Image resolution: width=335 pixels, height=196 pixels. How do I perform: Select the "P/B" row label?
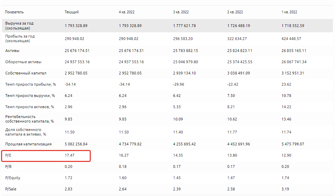click(8, 166)
